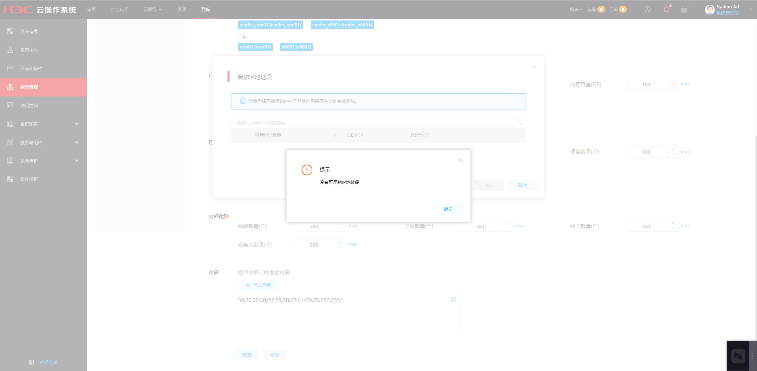The height and width of the screenshot is (371, 757).
Task: Open the 报表 dropdown in header
Action: click(x=576, y=9)
